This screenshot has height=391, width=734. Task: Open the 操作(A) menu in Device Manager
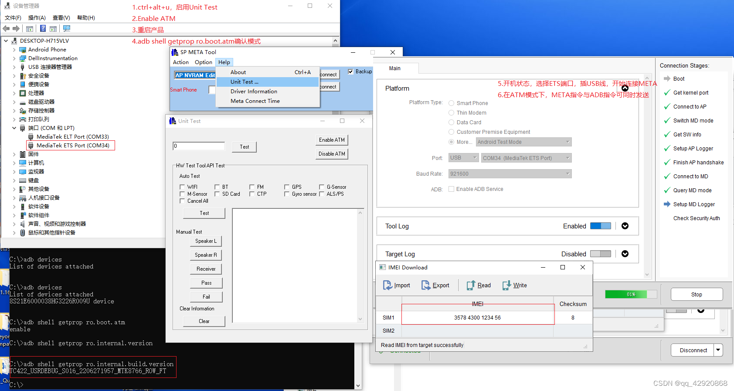pyautogui.click(x=37, y=18)
